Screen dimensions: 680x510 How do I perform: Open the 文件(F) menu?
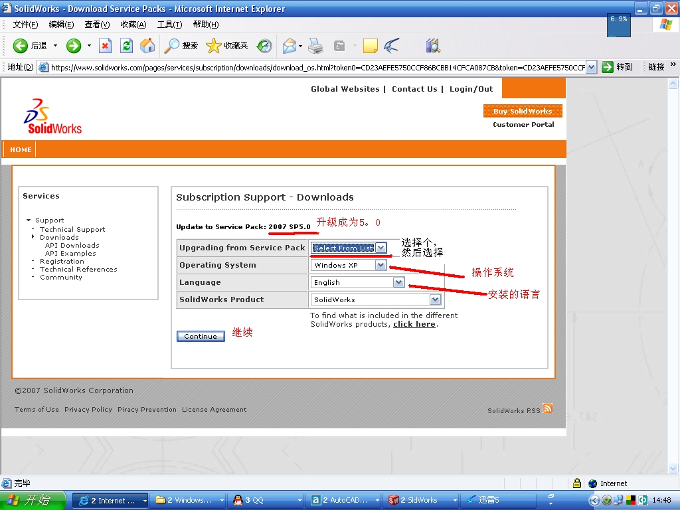tap(25, 25)
